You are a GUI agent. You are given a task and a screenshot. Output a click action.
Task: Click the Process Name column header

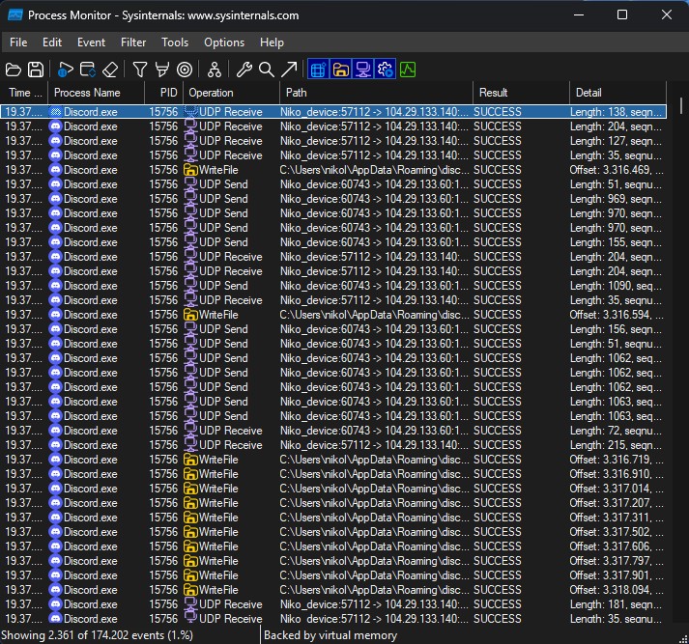[97, 93]
